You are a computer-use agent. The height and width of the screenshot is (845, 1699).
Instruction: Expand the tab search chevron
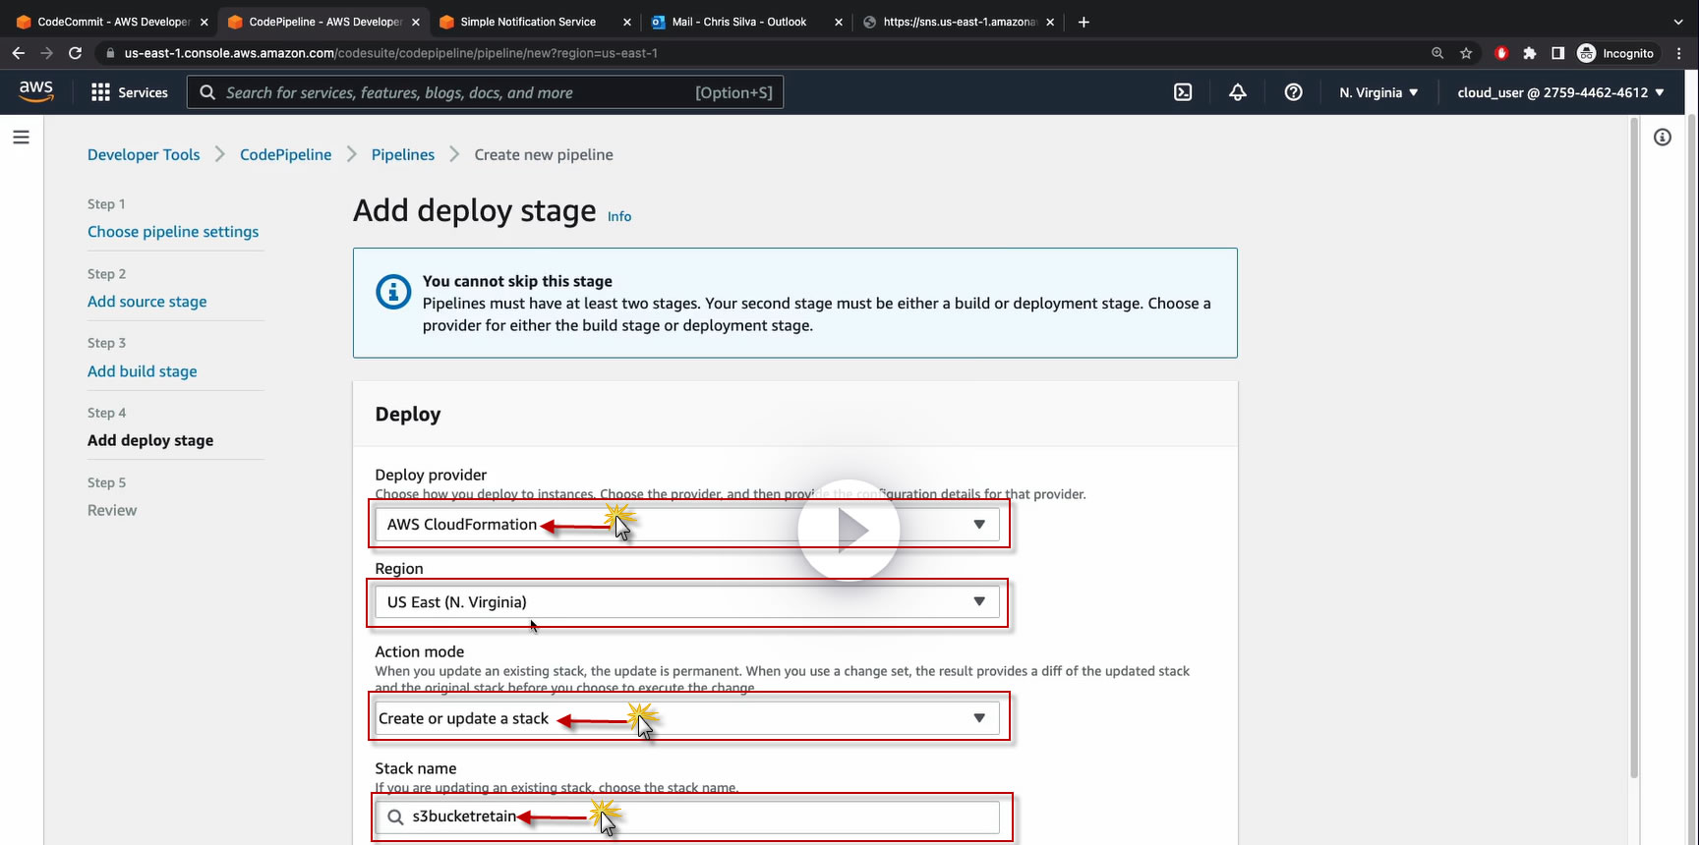[x=1678, y=22]
